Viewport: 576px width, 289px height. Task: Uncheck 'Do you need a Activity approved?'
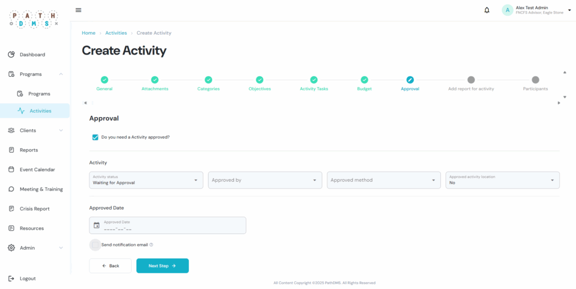95,137
